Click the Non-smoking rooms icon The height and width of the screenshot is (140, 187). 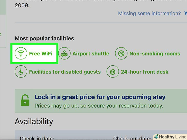click(x=121, y=54)
